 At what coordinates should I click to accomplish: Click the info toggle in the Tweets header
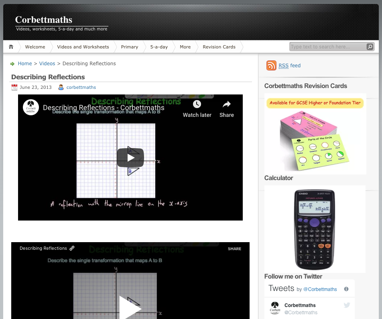[346, 289]
